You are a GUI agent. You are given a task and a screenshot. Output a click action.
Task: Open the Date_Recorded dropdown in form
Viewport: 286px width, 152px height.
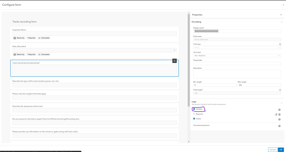tap(94, 50)
